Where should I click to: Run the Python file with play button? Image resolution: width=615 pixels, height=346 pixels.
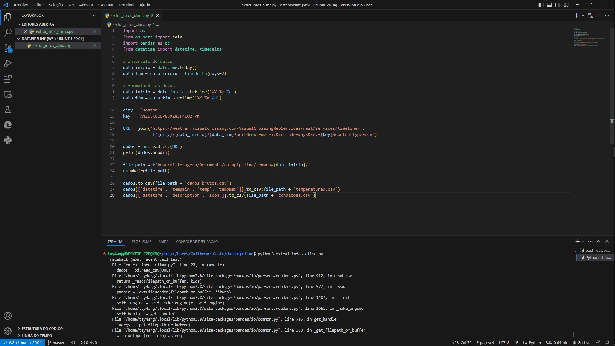(577, 15)
